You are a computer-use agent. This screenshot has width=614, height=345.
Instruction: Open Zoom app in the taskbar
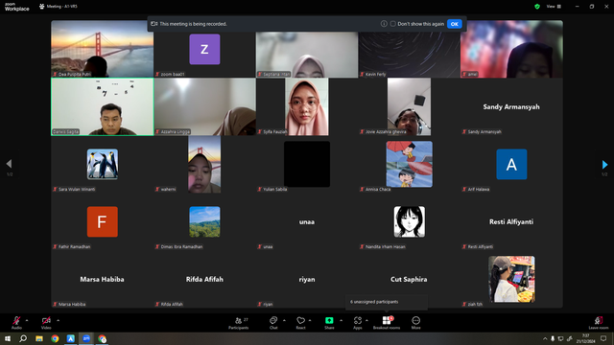click(x=86, y=338)
